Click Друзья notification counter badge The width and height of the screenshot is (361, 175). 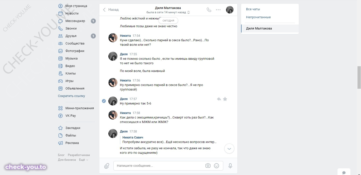tap(93, 36)
